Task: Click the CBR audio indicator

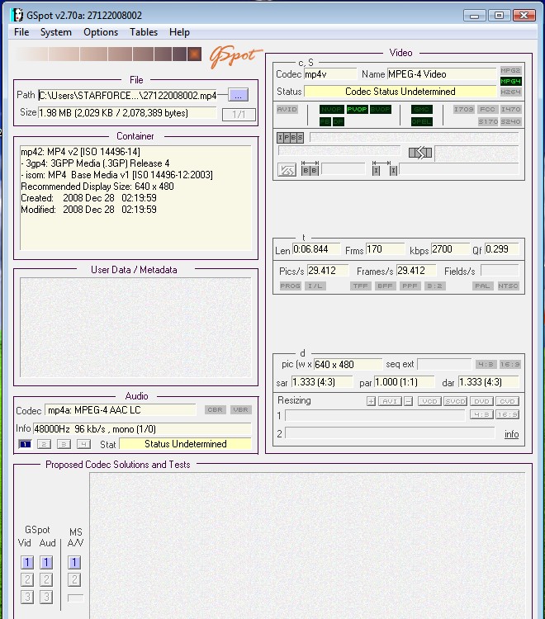Action: coord(216,409)
